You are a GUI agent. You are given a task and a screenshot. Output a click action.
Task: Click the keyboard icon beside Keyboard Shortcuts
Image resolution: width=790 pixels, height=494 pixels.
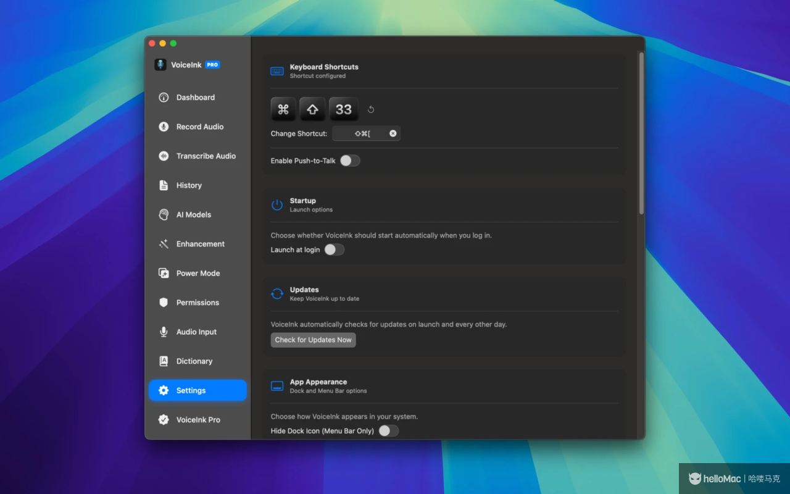coord(277,71)
